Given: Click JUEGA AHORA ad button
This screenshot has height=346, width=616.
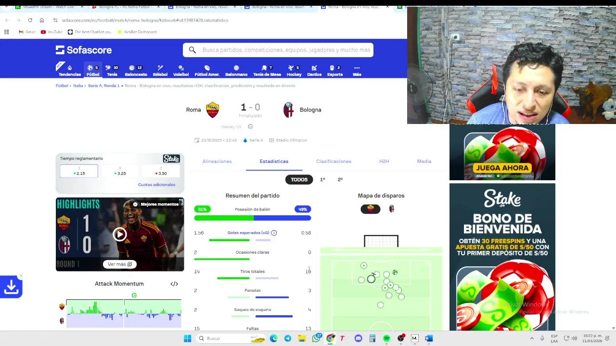Looking at the screenshot, I should (502, 168).
